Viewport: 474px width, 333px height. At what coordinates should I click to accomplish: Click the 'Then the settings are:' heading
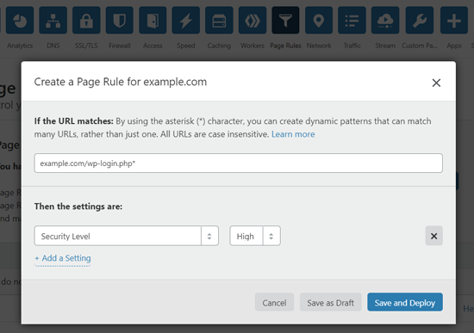(x=78, y=207)
